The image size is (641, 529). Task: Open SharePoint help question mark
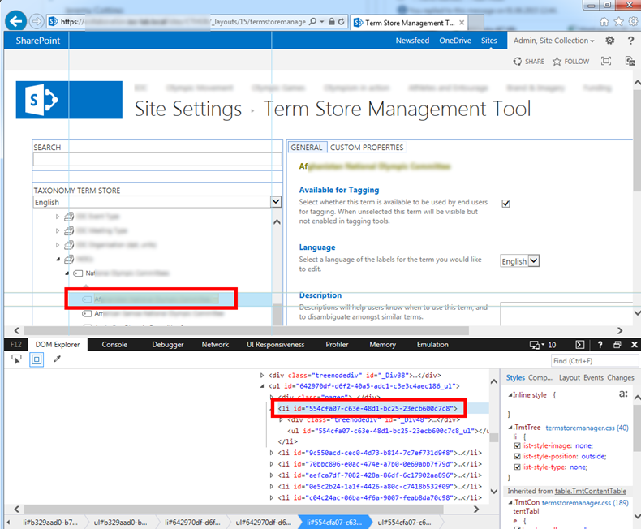pyautogui.click(x=630, y=41)
